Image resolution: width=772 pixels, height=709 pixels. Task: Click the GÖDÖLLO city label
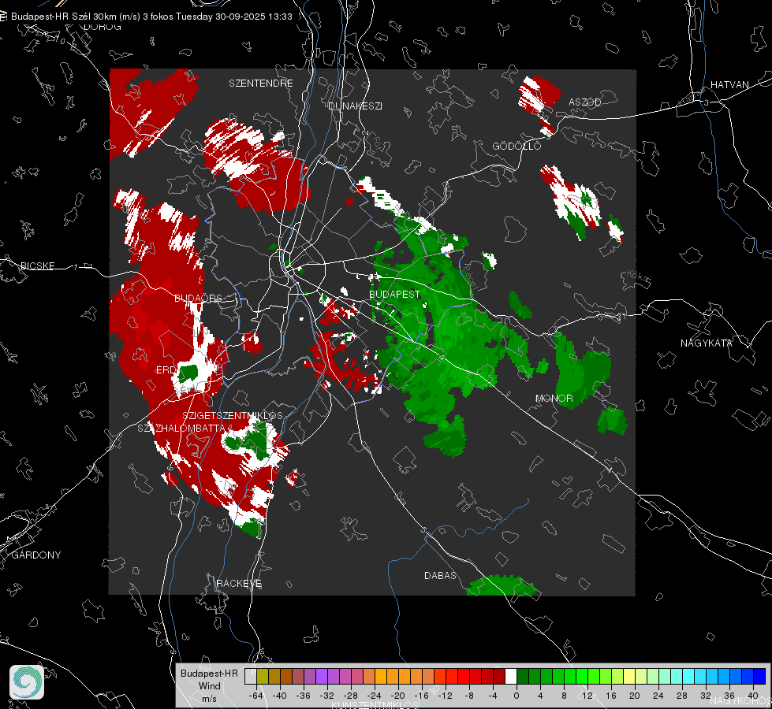coord(517,146)
